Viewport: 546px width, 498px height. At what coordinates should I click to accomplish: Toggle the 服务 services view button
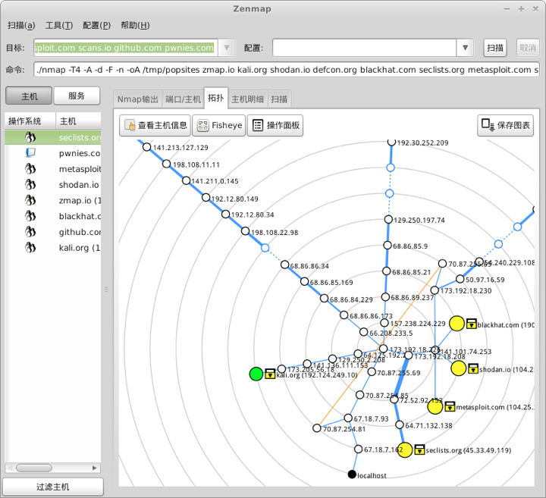tap(77, 96)
